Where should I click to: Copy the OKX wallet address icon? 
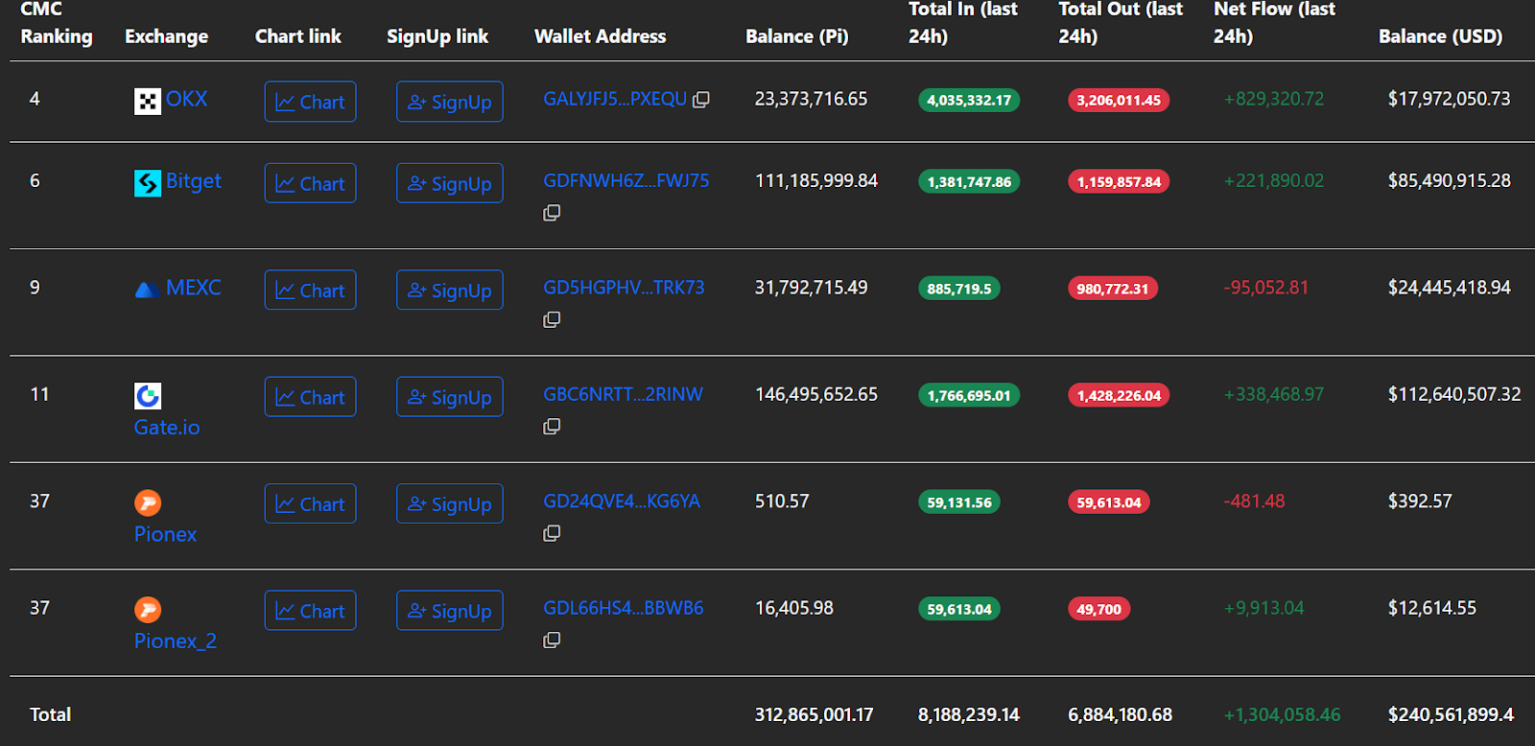click(x=701, y=100)
